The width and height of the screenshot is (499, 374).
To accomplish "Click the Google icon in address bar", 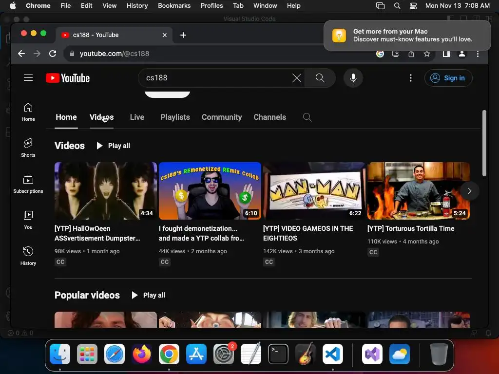I will tap(380, 54).
